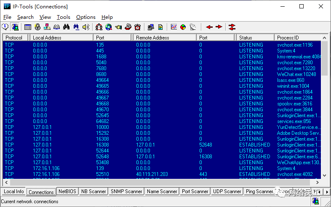Select the row with svchost.exe:1196
331x207 pixels.
[x=162, y=45]
